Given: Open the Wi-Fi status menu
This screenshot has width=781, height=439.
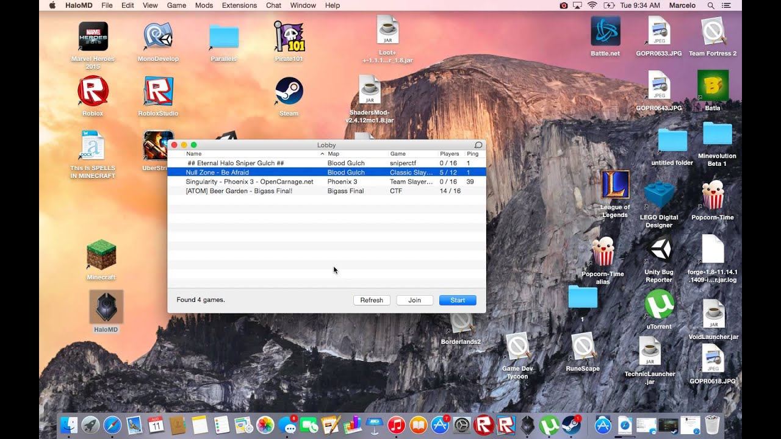Looking at the screenshot, I should (592, 5).
